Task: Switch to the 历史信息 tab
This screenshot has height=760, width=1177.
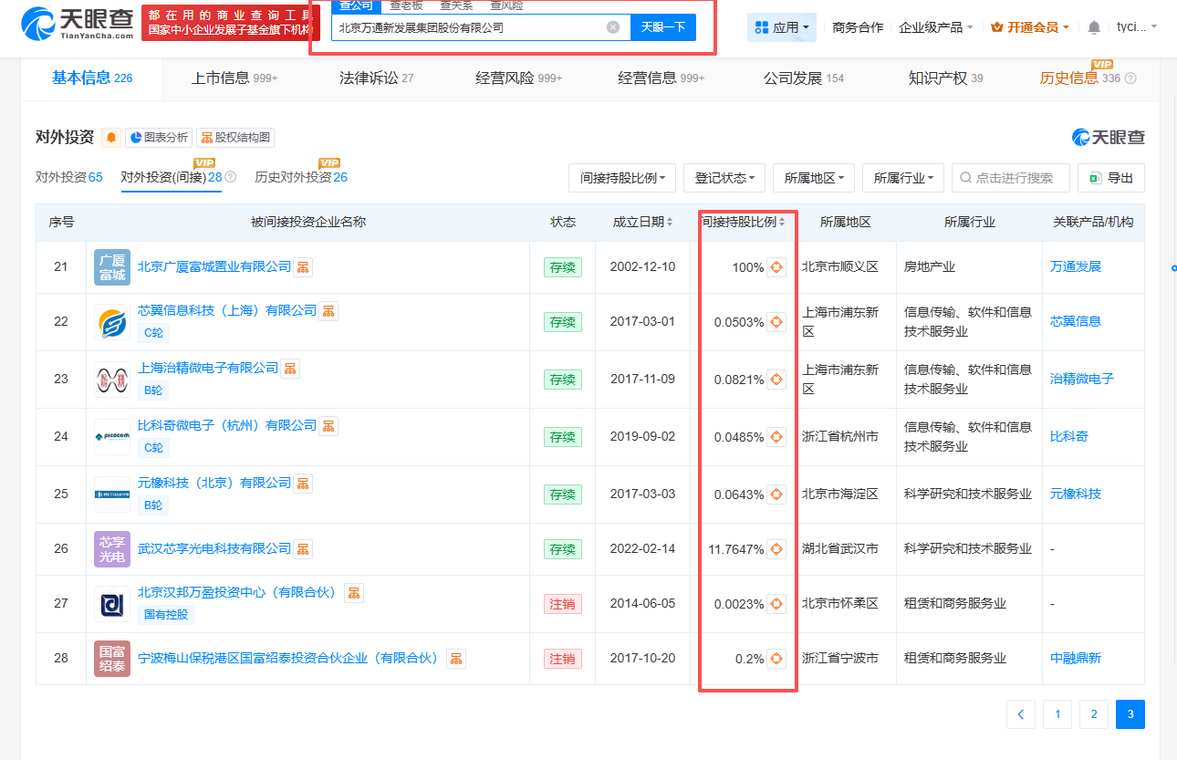Action: click(1080, 78)
